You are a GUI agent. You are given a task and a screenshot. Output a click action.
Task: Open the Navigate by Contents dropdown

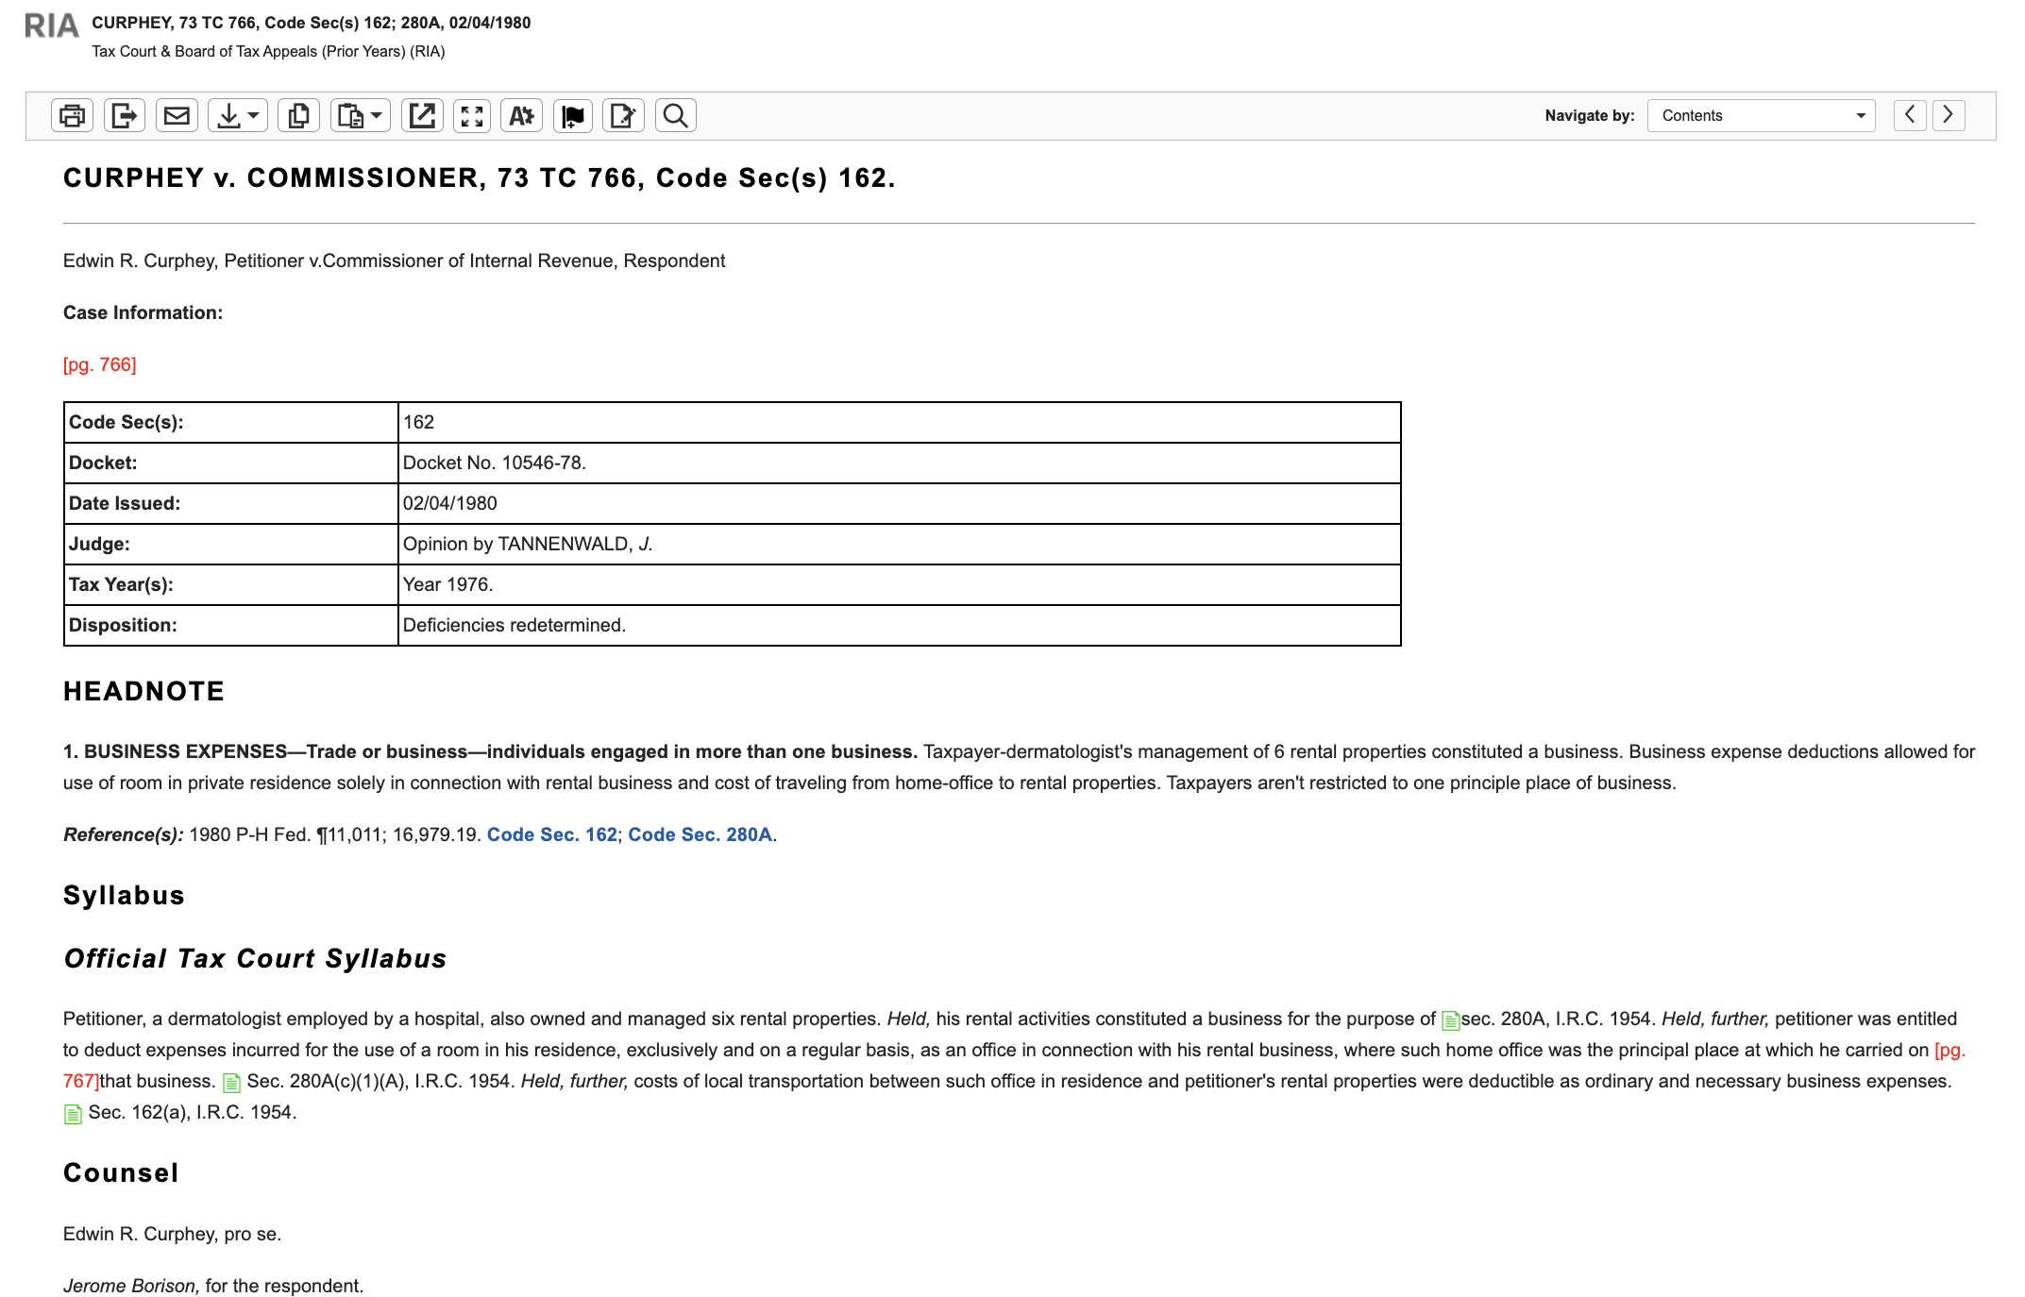point(1761,115)
